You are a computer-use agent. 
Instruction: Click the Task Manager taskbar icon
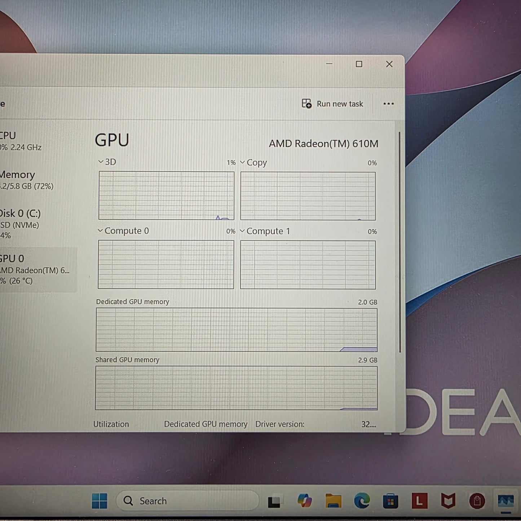tap(505, 501)
